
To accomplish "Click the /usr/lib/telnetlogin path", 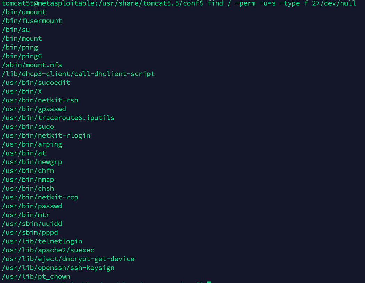I will point(42,241).
